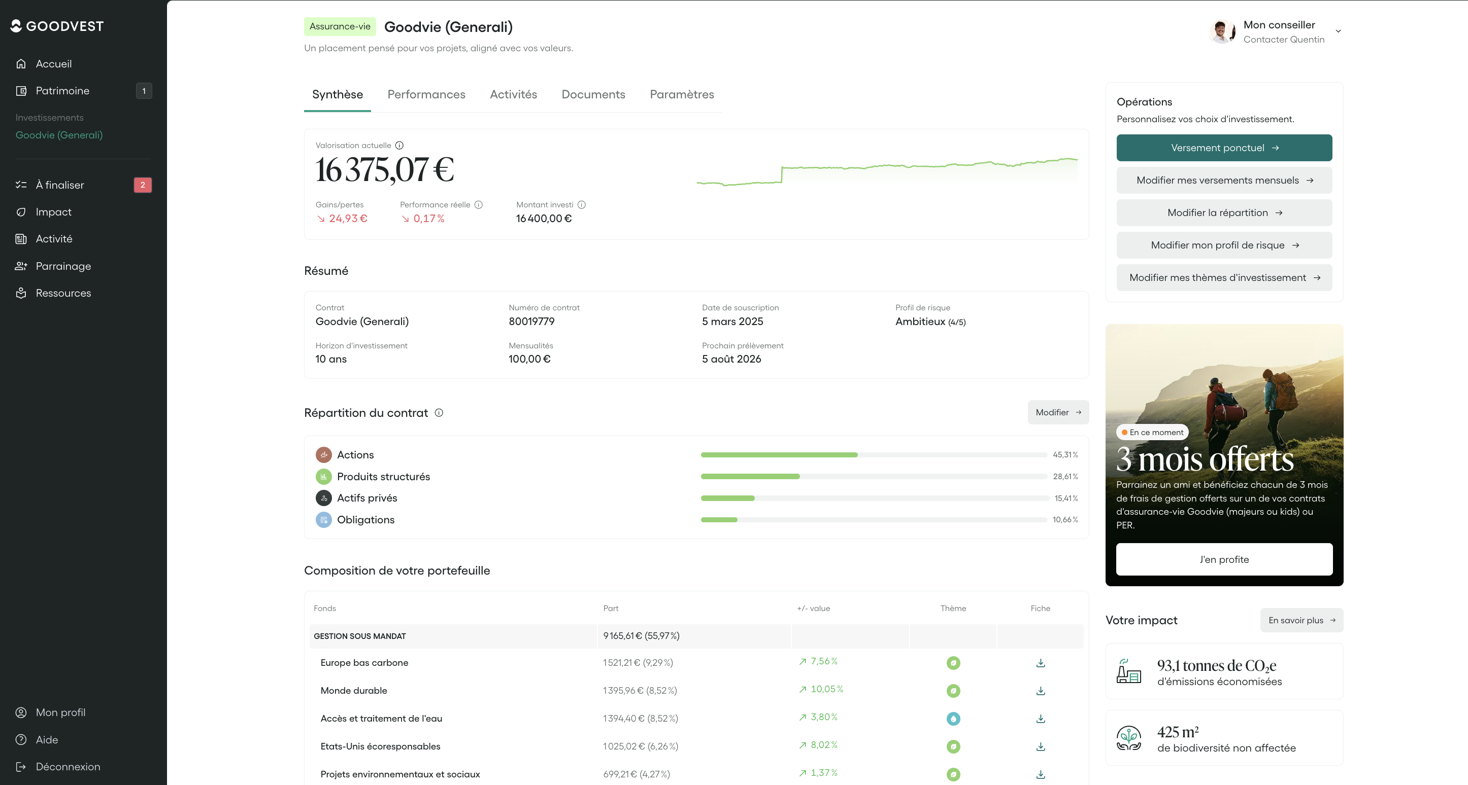
Task: Click the contract number 80019779
Action: coord(531,322)
